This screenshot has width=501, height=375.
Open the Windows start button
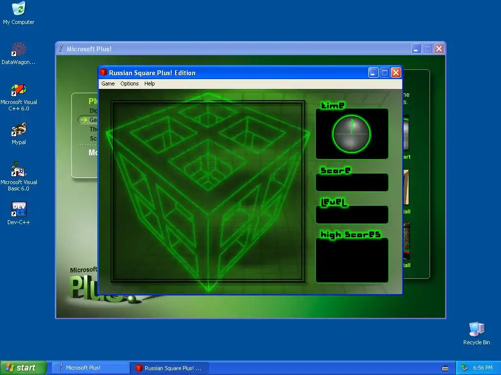pyautogui.click(x=23, y=368)
